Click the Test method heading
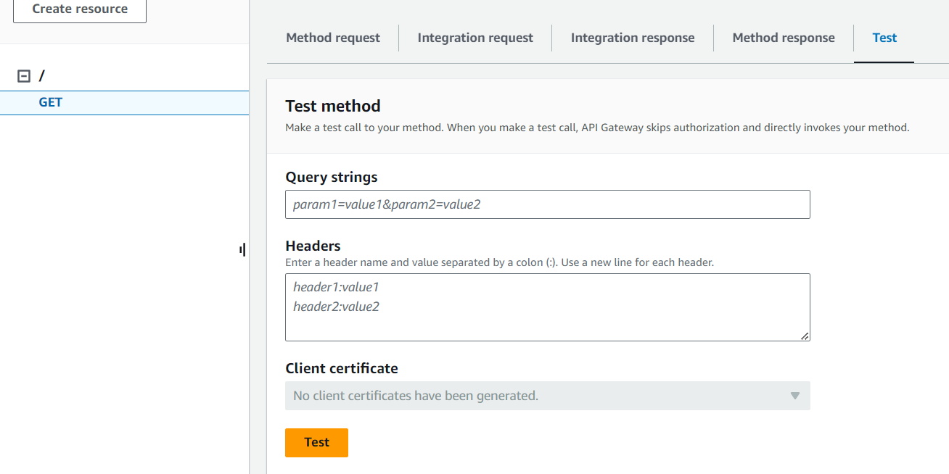 tap(333, 106)
